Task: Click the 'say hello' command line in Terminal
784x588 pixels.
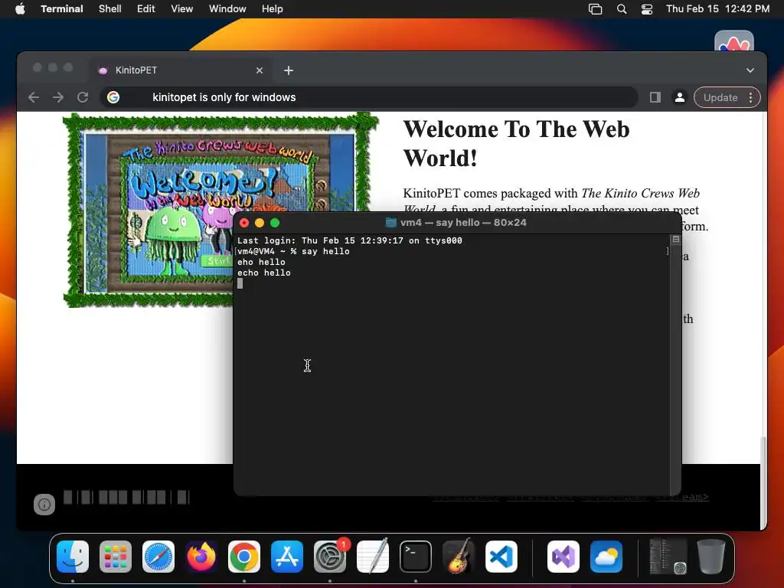Action: (x=293, y=251)
